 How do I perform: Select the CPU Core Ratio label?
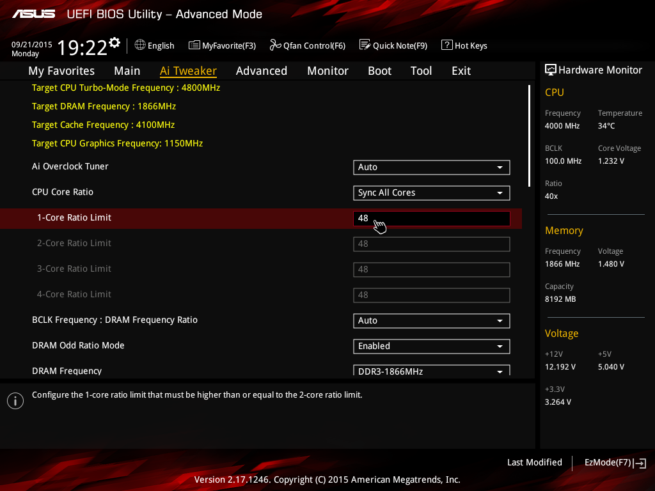(63, 192)
